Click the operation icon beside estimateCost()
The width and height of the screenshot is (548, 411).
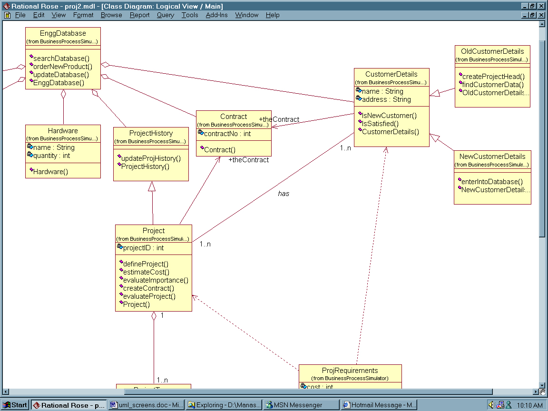click(x=121, y=270)
